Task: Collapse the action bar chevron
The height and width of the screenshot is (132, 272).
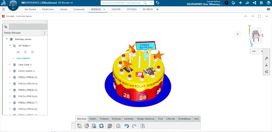Action: pos(73,123)
